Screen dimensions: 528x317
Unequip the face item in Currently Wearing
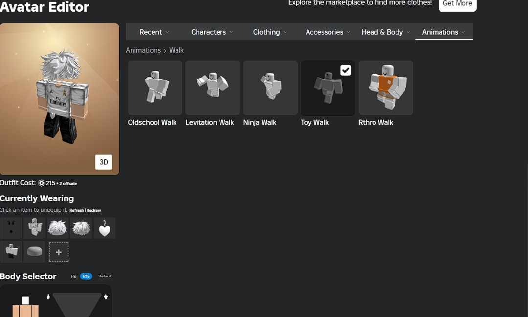(x=11, y=228)
